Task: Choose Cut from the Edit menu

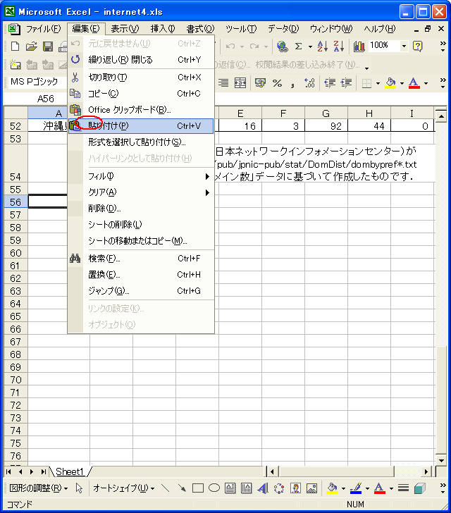Action: coord(141,78)
